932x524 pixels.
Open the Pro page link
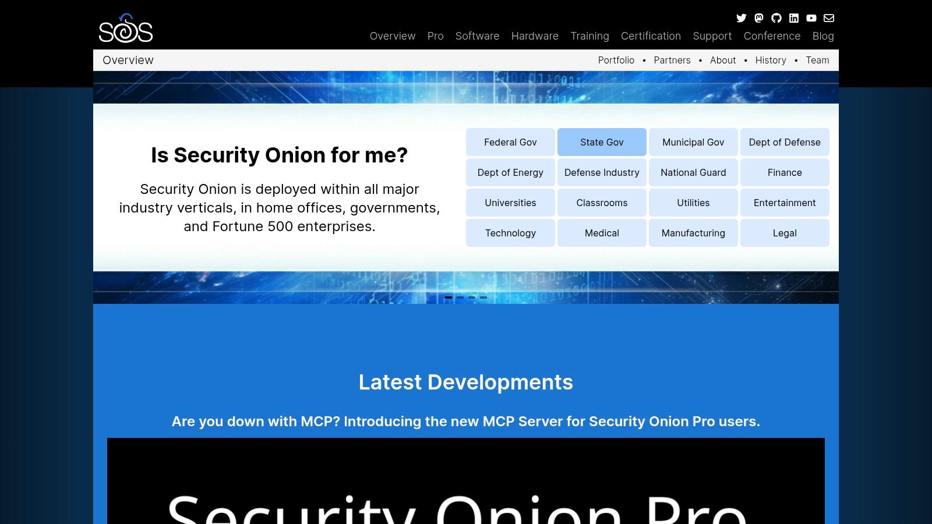point(435,36)
